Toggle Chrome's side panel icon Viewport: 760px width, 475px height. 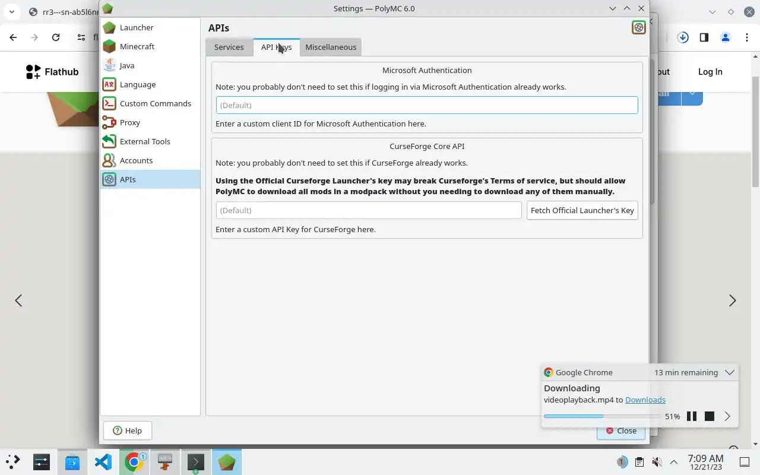[x=704, y=37]
